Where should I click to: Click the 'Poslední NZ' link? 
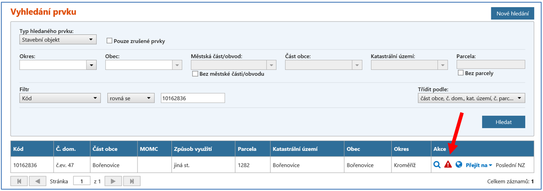pos(510,165)
